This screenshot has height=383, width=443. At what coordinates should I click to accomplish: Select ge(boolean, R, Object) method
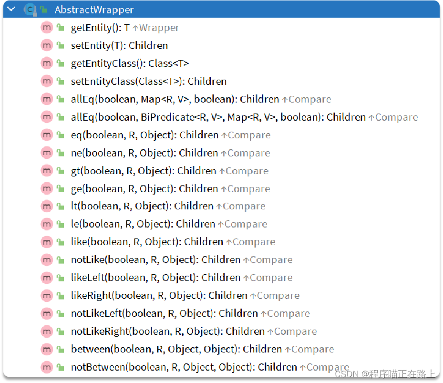pyautogui.click(x=144, y=188)
